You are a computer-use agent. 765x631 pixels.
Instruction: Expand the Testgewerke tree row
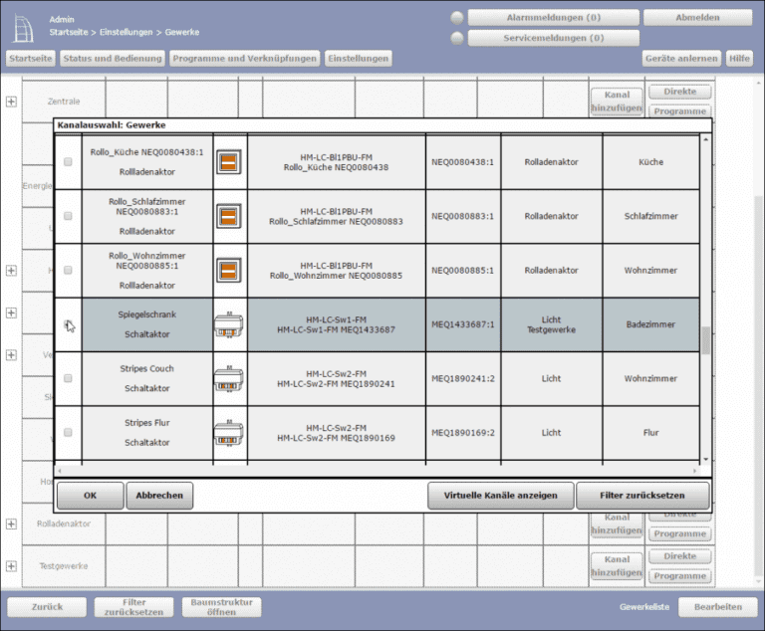click(11, 566)
